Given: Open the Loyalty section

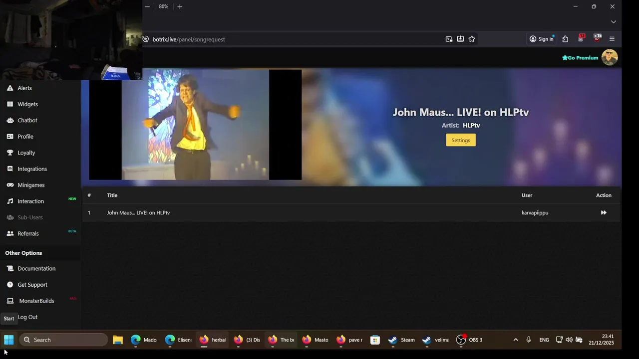Looking at the screenshot, I should click(26, 153).
